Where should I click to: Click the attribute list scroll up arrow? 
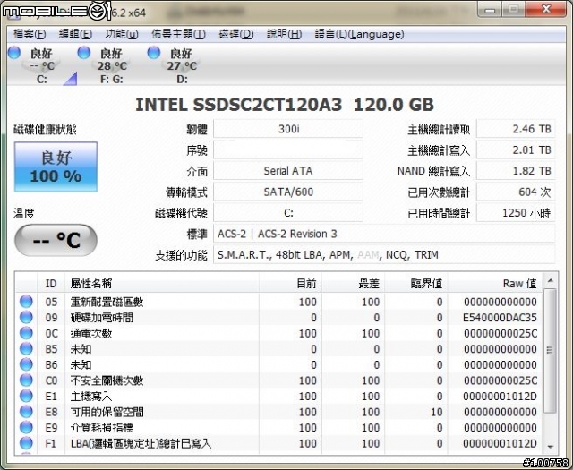tap(550, 281)
